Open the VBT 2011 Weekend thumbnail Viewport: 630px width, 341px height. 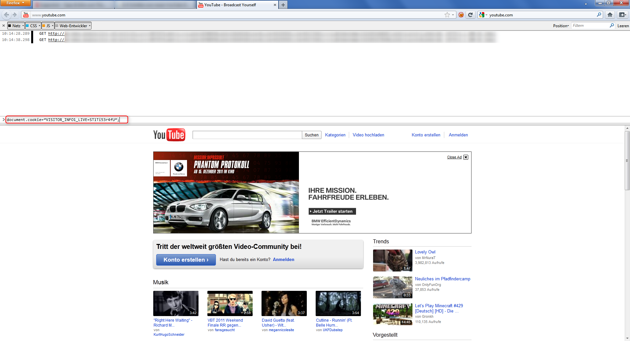(x=230, y=303)
